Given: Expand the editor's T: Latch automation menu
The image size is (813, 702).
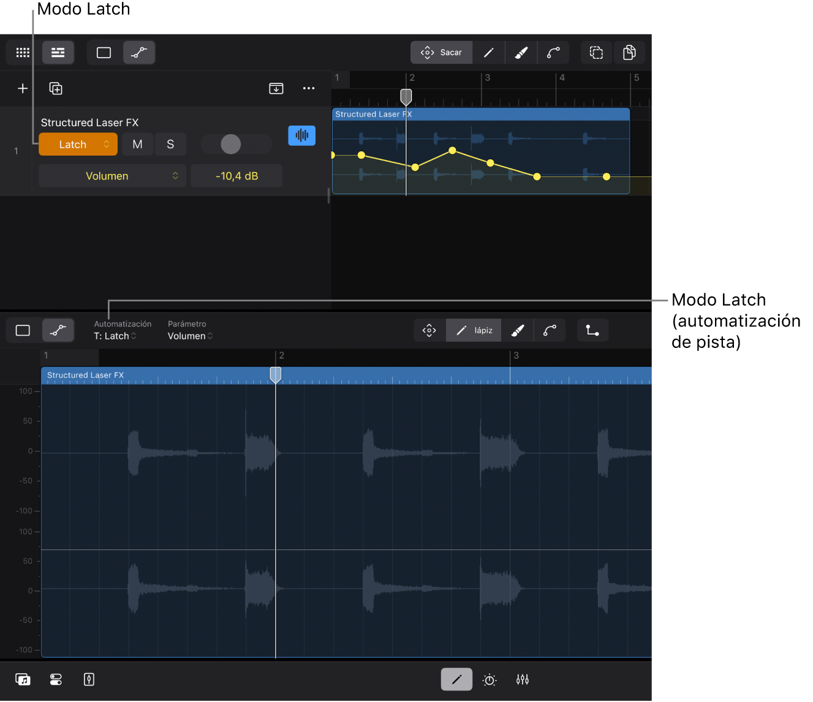Looking at the screenshot, I should pos(115,336).
